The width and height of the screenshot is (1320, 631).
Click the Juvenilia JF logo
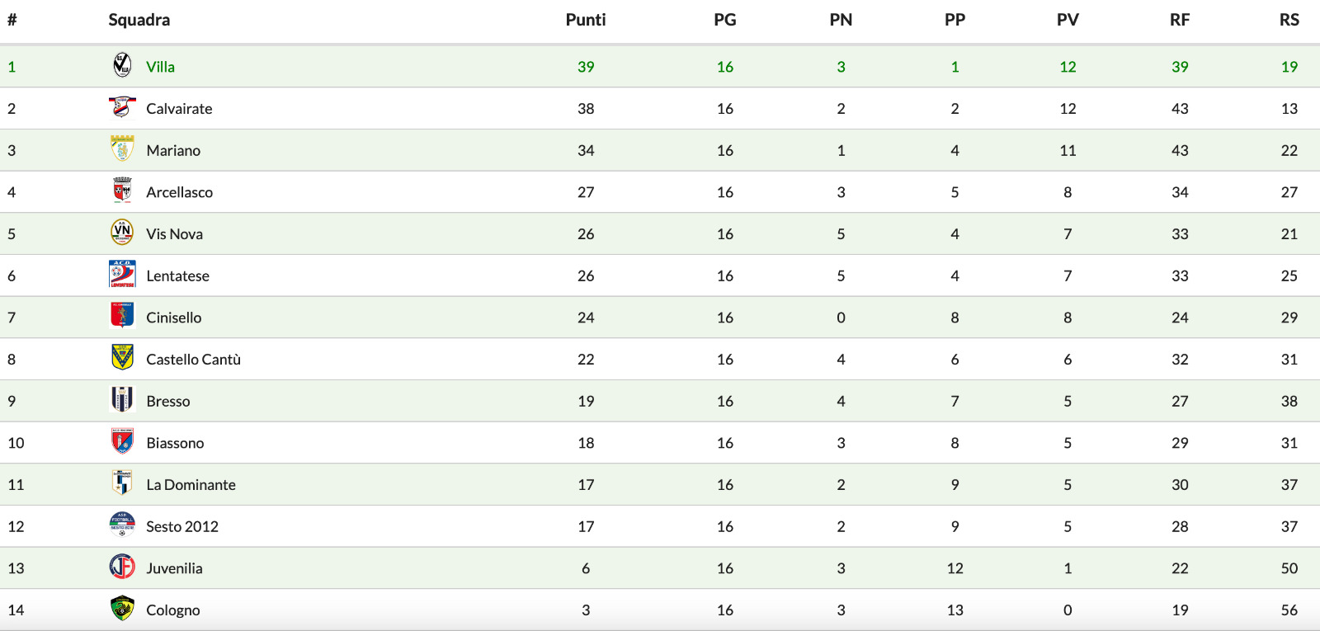tap(122, 567)
